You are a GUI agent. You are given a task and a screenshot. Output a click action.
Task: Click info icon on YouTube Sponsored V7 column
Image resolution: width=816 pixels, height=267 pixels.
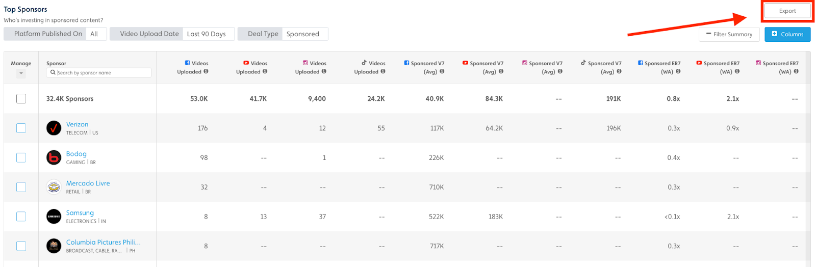point(501,71)
